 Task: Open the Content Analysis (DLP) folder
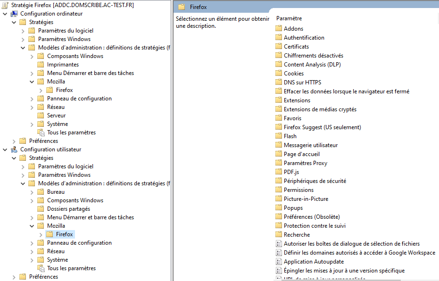coord(312,65)
